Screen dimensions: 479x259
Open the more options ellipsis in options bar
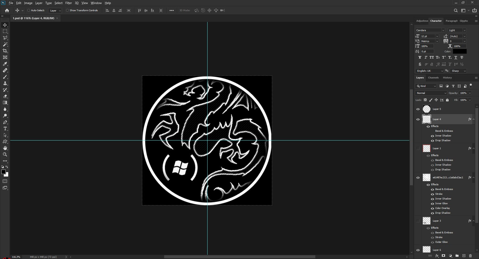click(x=172, y=10)
